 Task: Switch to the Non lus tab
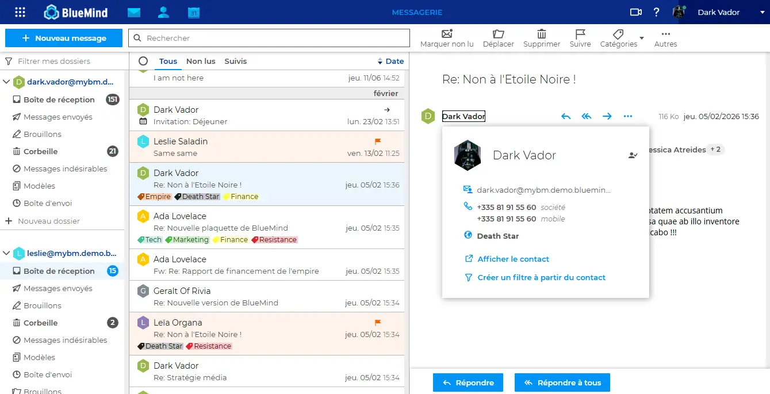click(x=201, y=62)
